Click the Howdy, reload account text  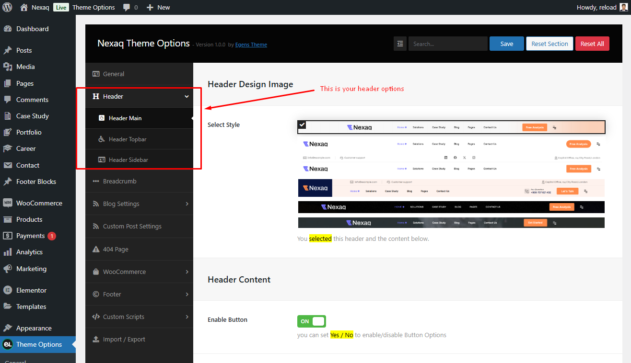(597, 7)
